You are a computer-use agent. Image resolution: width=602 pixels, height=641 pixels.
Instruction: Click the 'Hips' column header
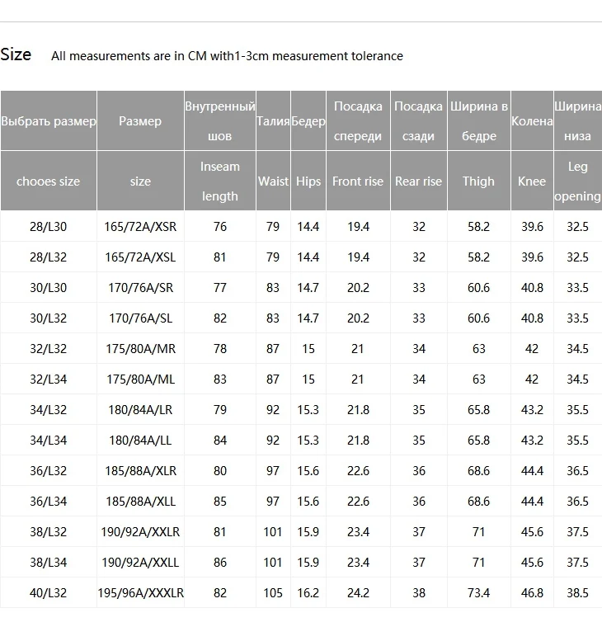click(308, 181)
